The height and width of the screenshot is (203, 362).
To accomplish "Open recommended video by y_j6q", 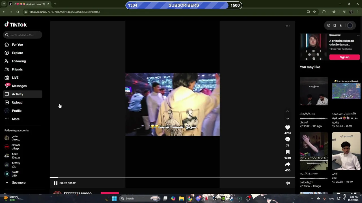I will click(x=346, y=91).
